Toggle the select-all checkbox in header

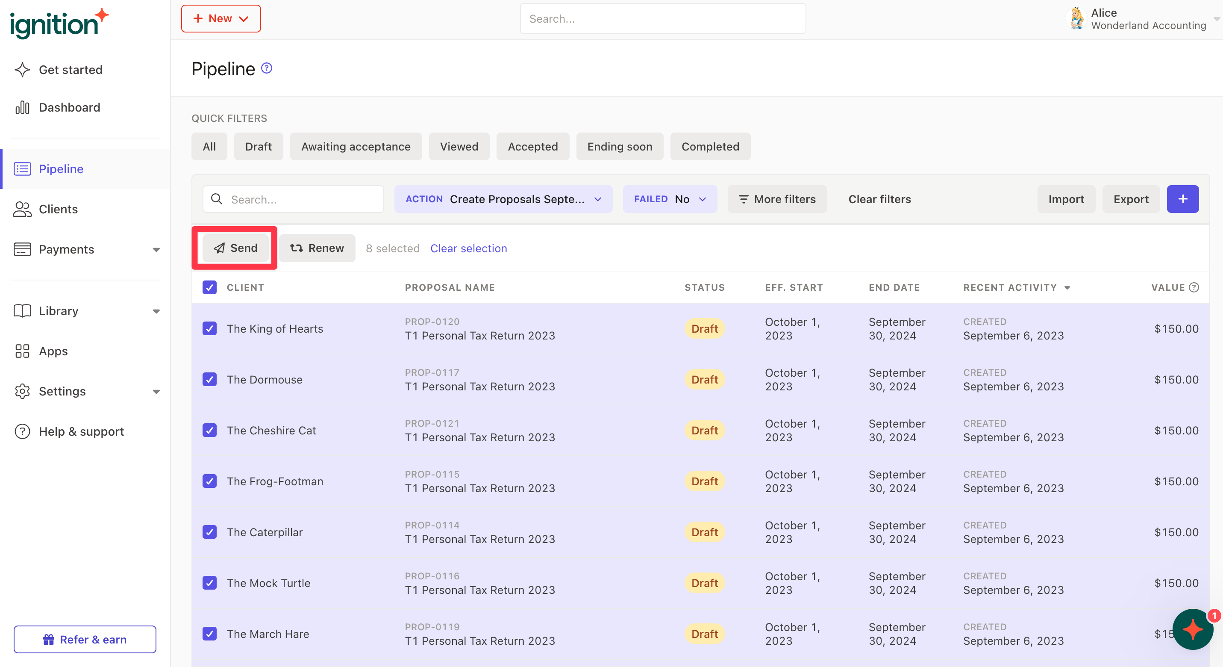(x=209, y=287)
